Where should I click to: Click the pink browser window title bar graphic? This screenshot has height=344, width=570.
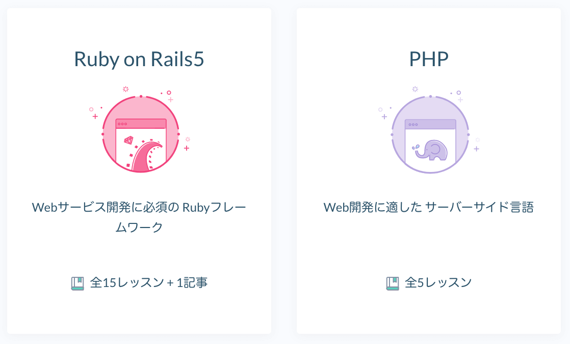click(x=141, y=124)
